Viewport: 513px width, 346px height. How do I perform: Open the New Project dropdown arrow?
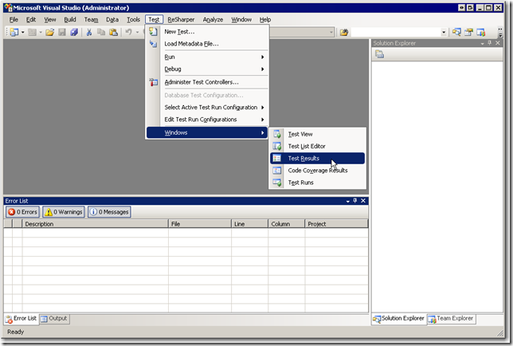click(22, 32)
